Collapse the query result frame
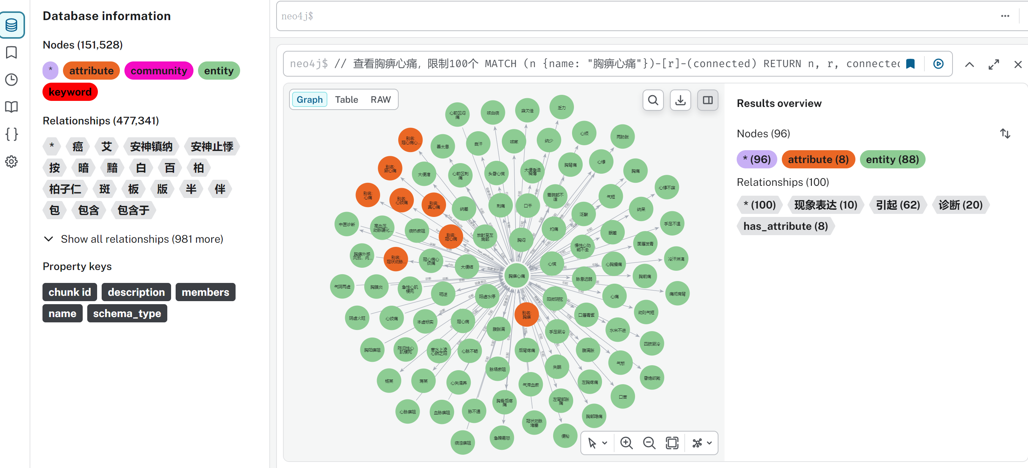 tap(969, 64)
